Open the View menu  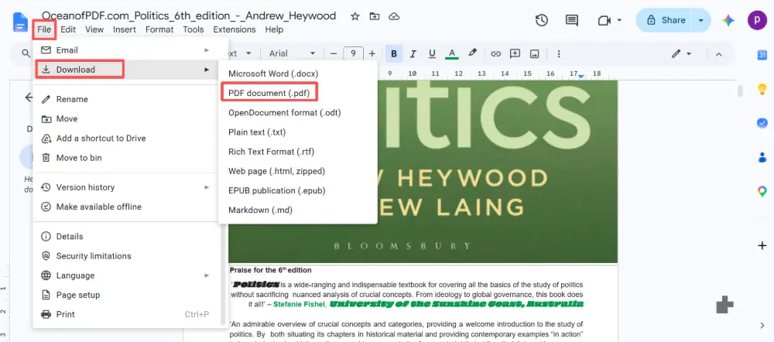[94, 29]
